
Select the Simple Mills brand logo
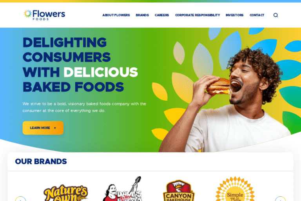coord(235,189)
